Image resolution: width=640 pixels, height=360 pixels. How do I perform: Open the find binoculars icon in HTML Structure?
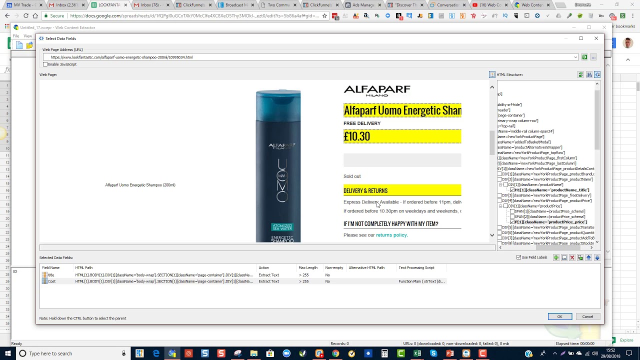point(589,74)
